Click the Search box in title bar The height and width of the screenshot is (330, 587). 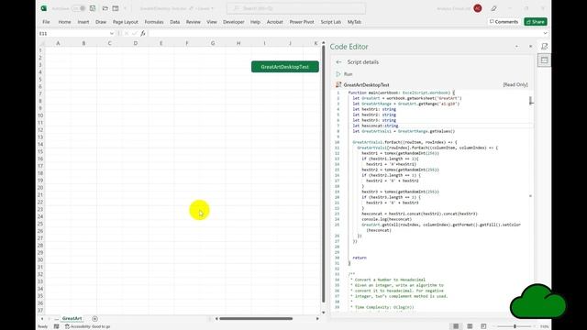coord(296,8)
